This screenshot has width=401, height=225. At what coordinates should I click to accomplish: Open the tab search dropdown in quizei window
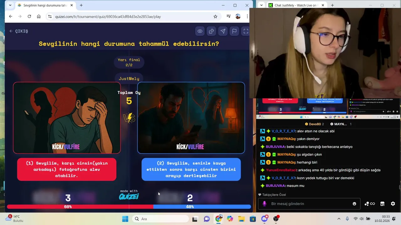pyautogui.click(x=10, y=5)
